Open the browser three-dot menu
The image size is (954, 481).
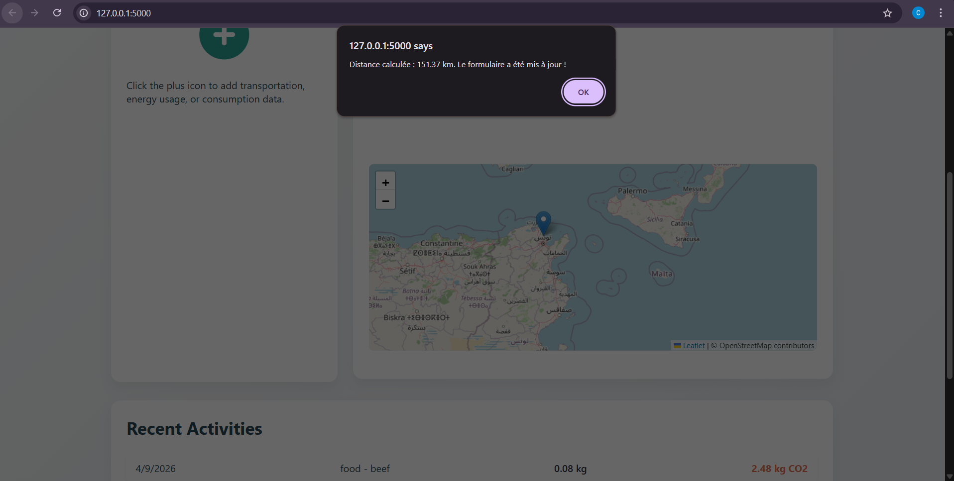pyautogui.click(x=941, y=13)
